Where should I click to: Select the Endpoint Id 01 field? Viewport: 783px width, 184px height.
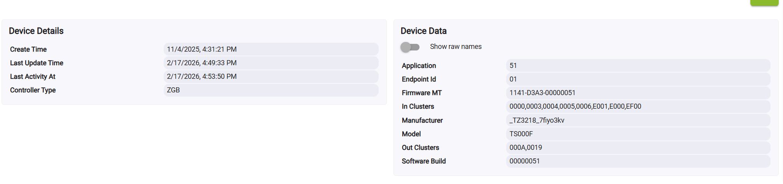pyautogui.click(x=638, y=79)
